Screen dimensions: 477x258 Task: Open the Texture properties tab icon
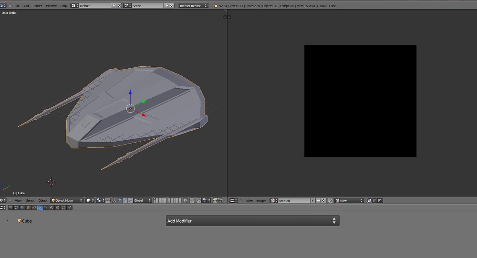coord(57,208)
